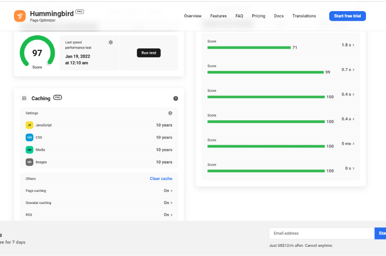The height and width of the screenshot is (256, 386).
Task: Click the gray Images file-type icon
Action: click(29, 162)
